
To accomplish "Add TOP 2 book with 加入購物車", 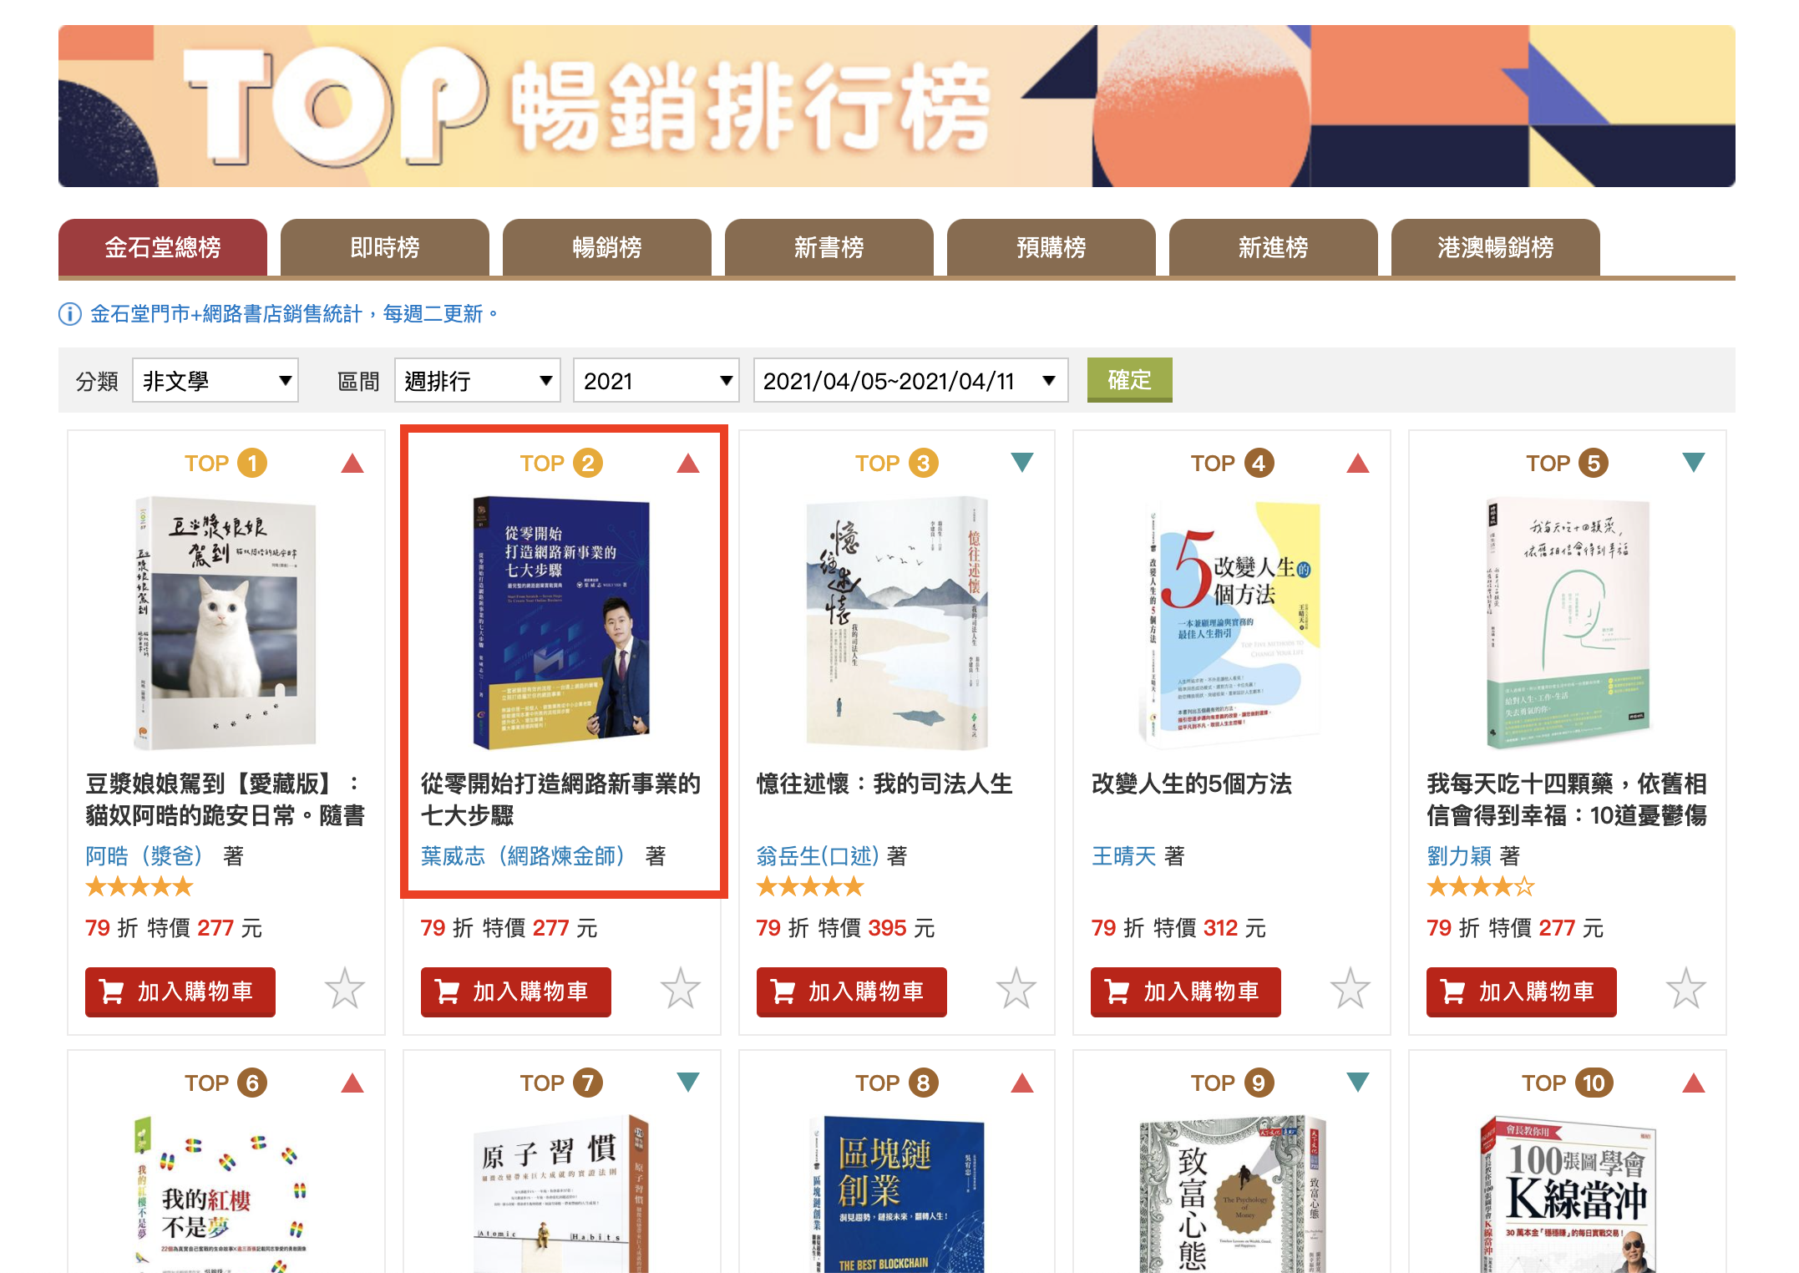I will tap(516, 992).
